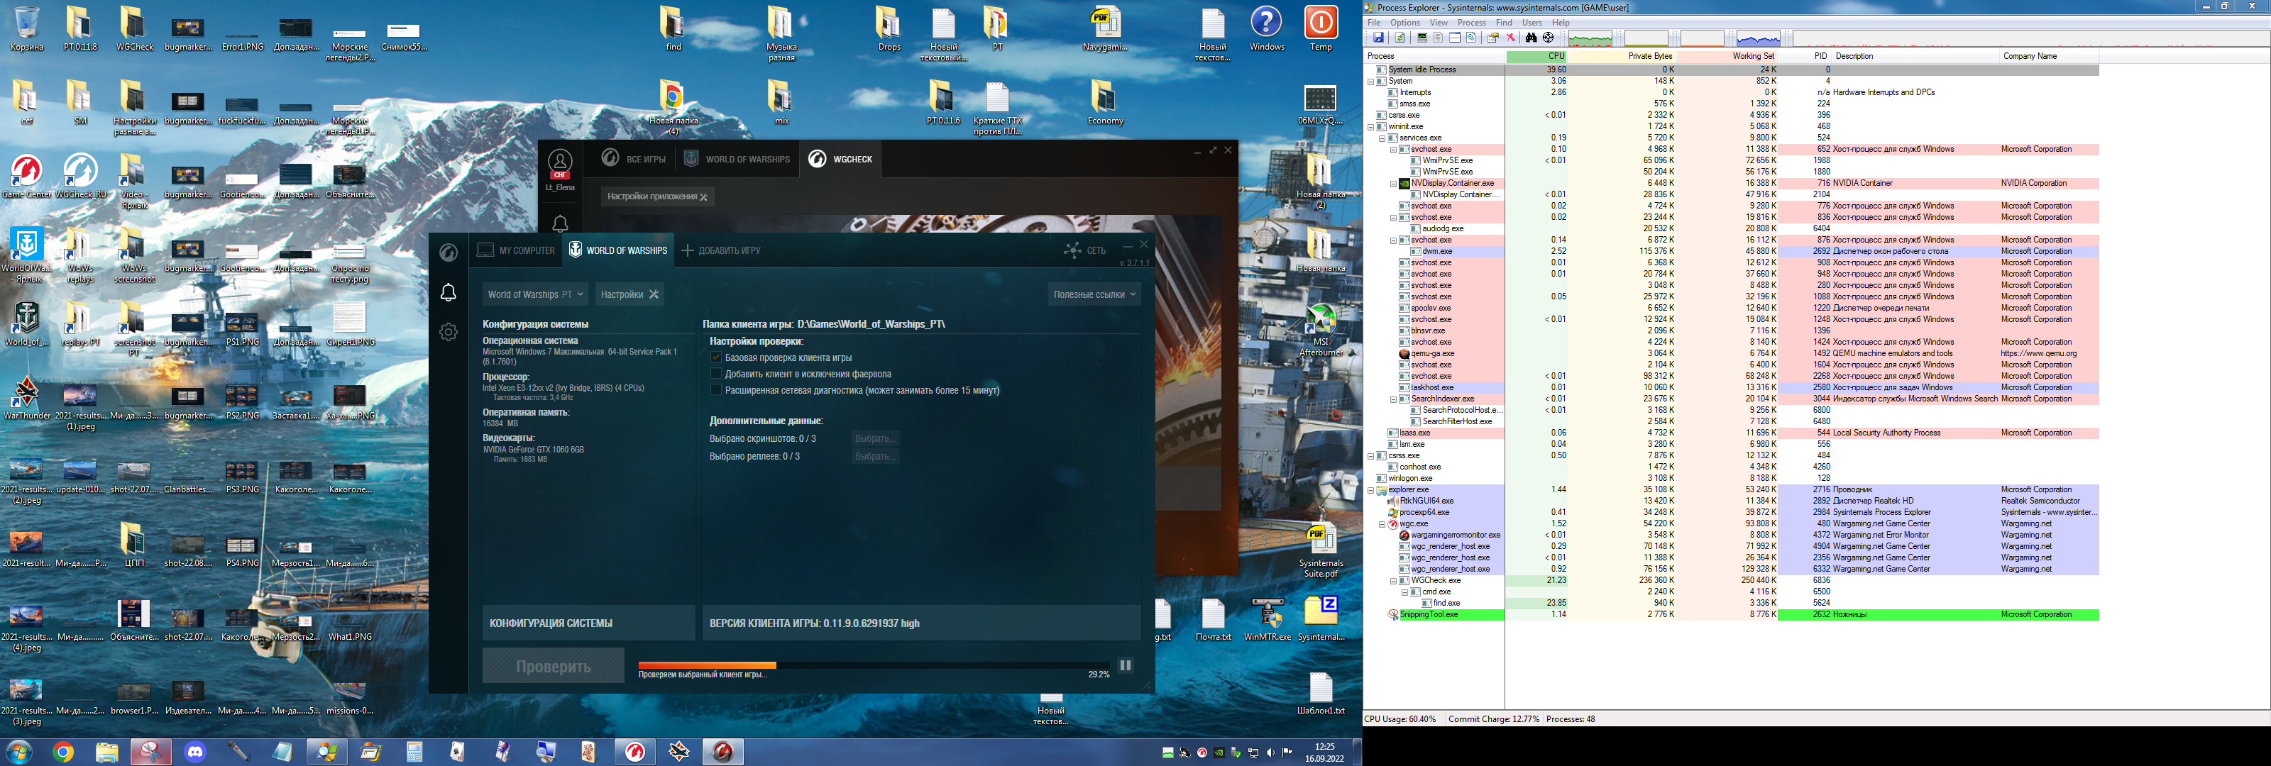This screenshot has width=2271, height=766.
Task: Open the File menu in Process Explorer
Action: click(1373, 23)
